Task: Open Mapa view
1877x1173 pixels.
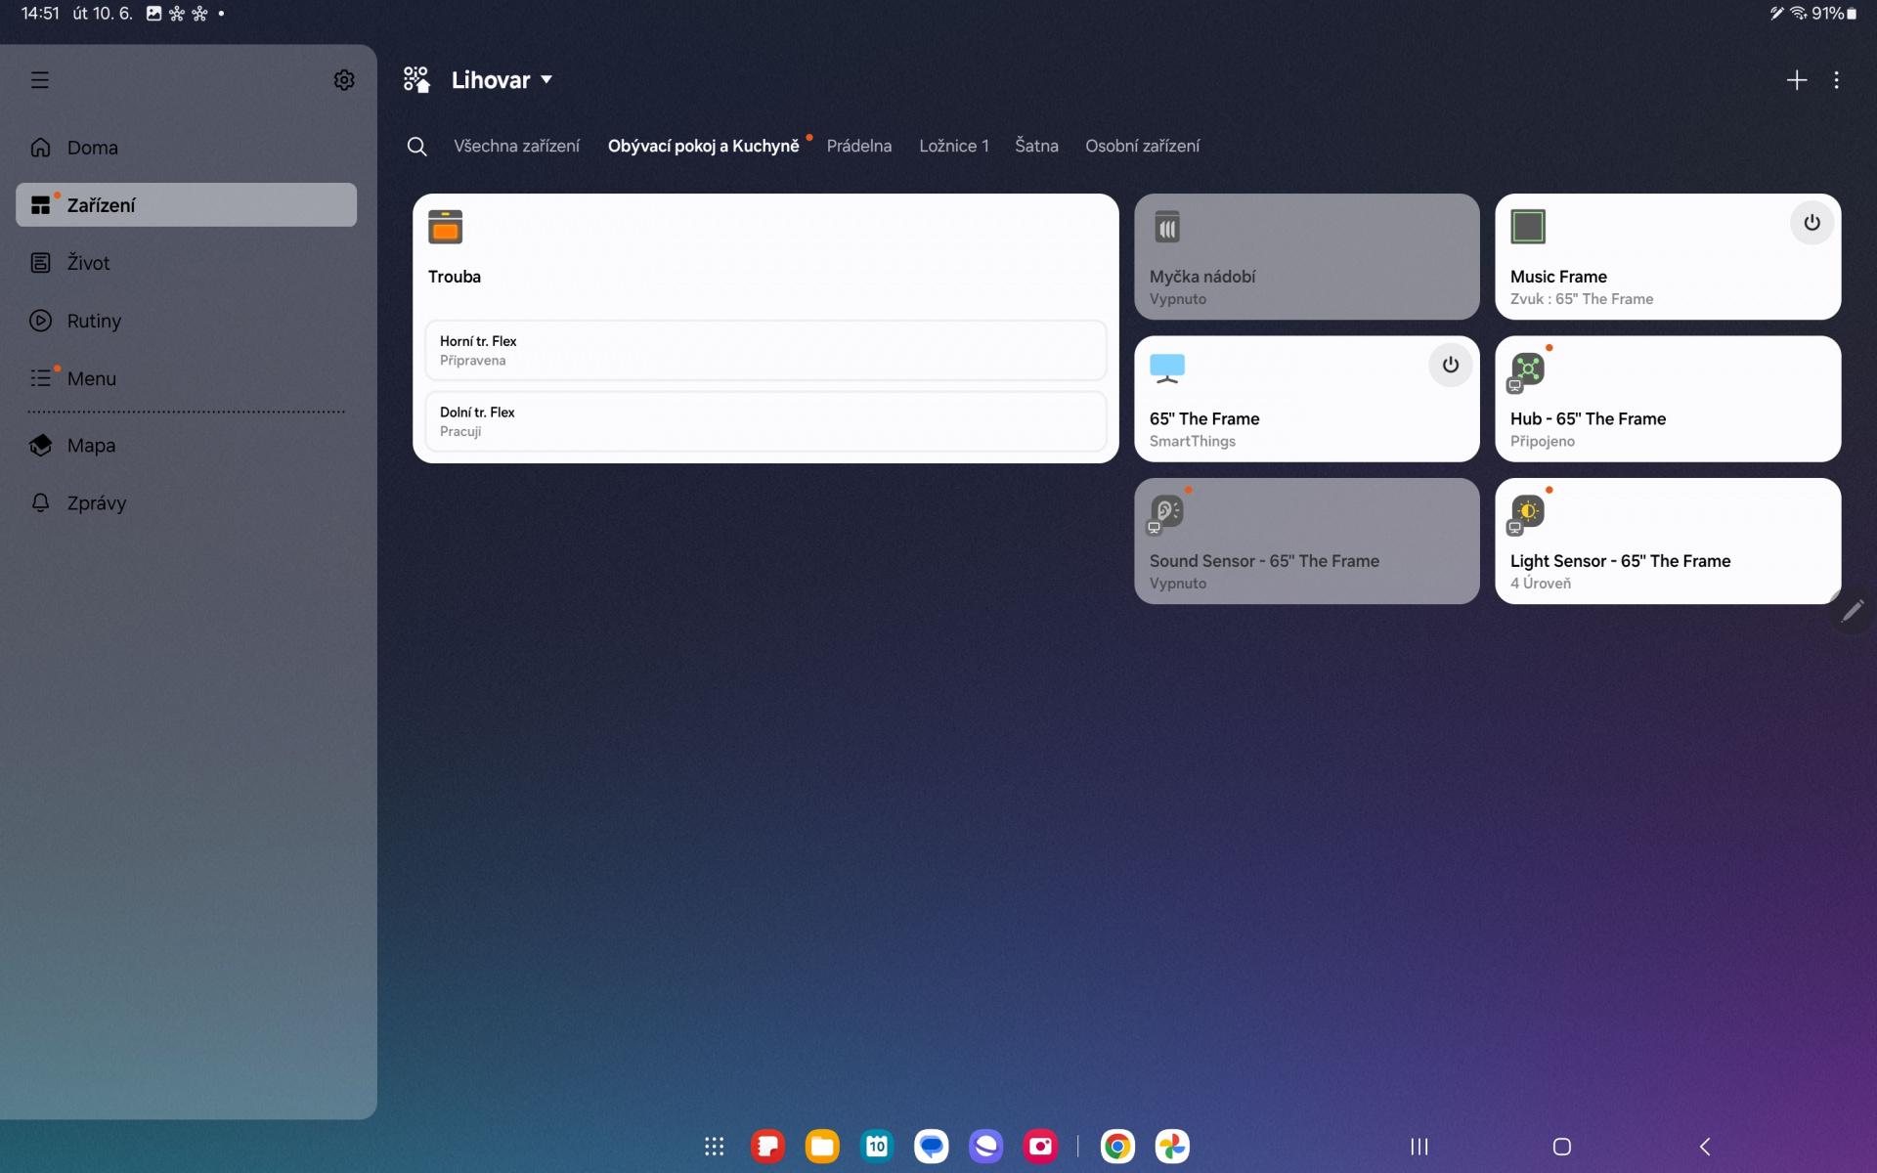Action: [x=186, y=446]
